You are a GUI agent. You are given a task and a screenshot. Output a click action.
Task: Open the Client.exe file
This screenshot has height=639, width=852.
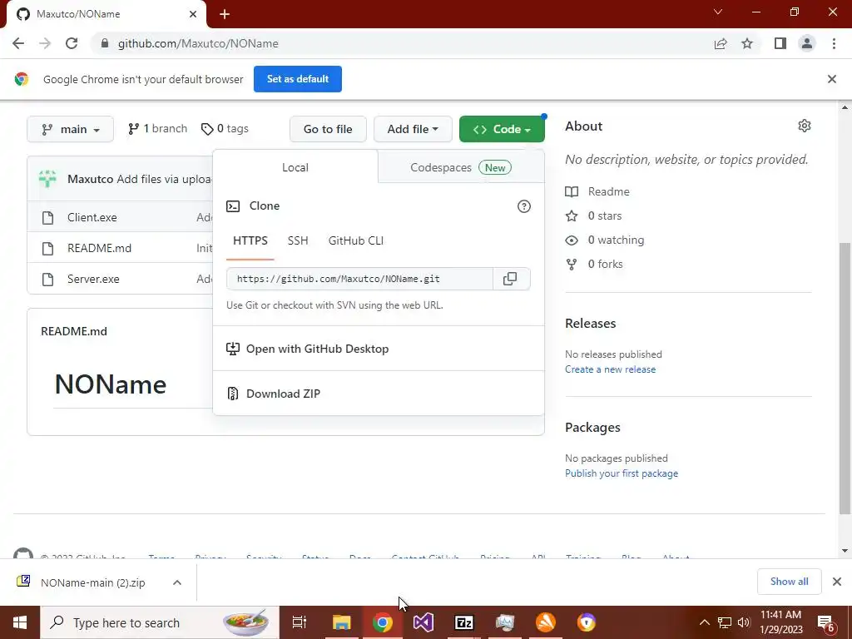click(92, 217)
